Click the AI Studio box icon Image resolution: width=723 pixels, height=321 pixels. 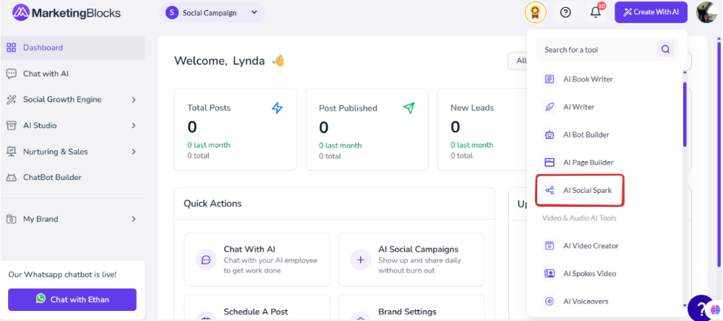[12, 126]
